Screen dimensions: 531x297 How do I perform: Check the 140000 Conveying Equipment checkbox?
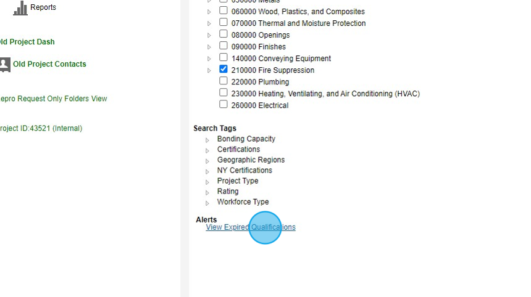[224, 58]
